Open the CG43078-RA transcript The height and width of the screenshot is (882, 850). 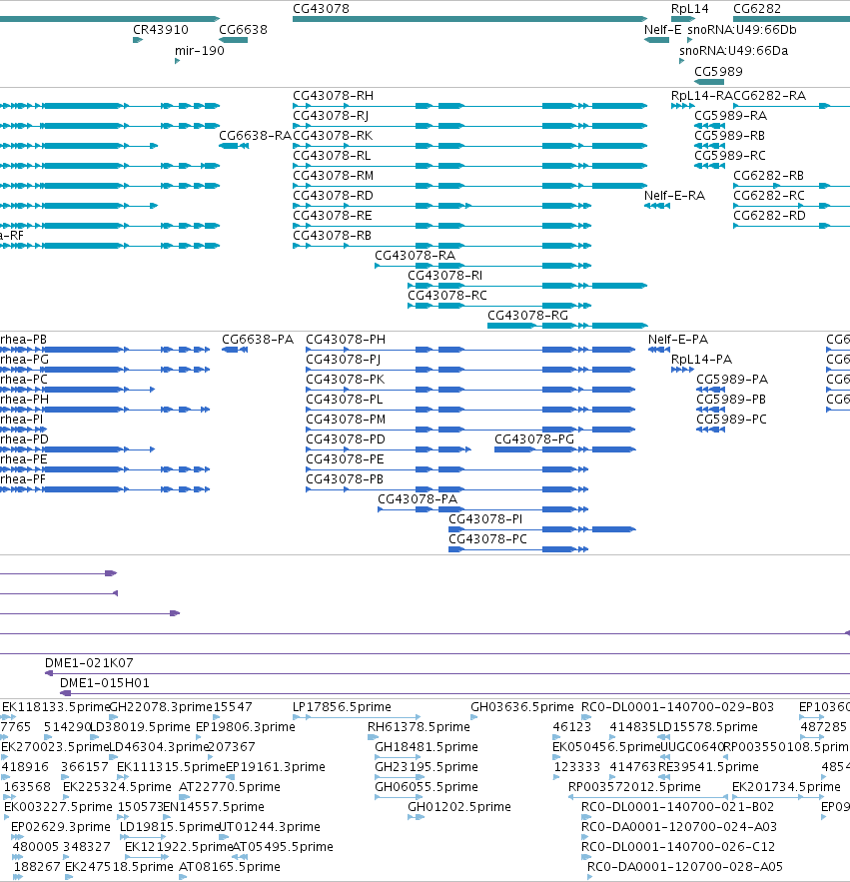coord(416,255)
